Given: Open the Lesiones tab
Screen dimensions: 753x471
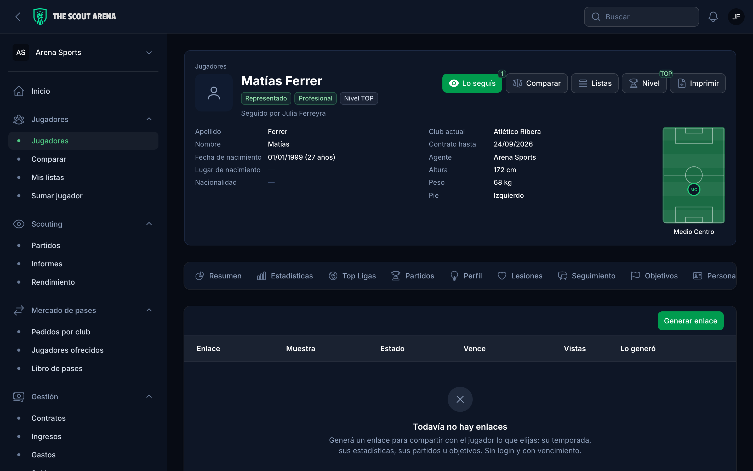Looking at the screenshot, I should 520,276.
